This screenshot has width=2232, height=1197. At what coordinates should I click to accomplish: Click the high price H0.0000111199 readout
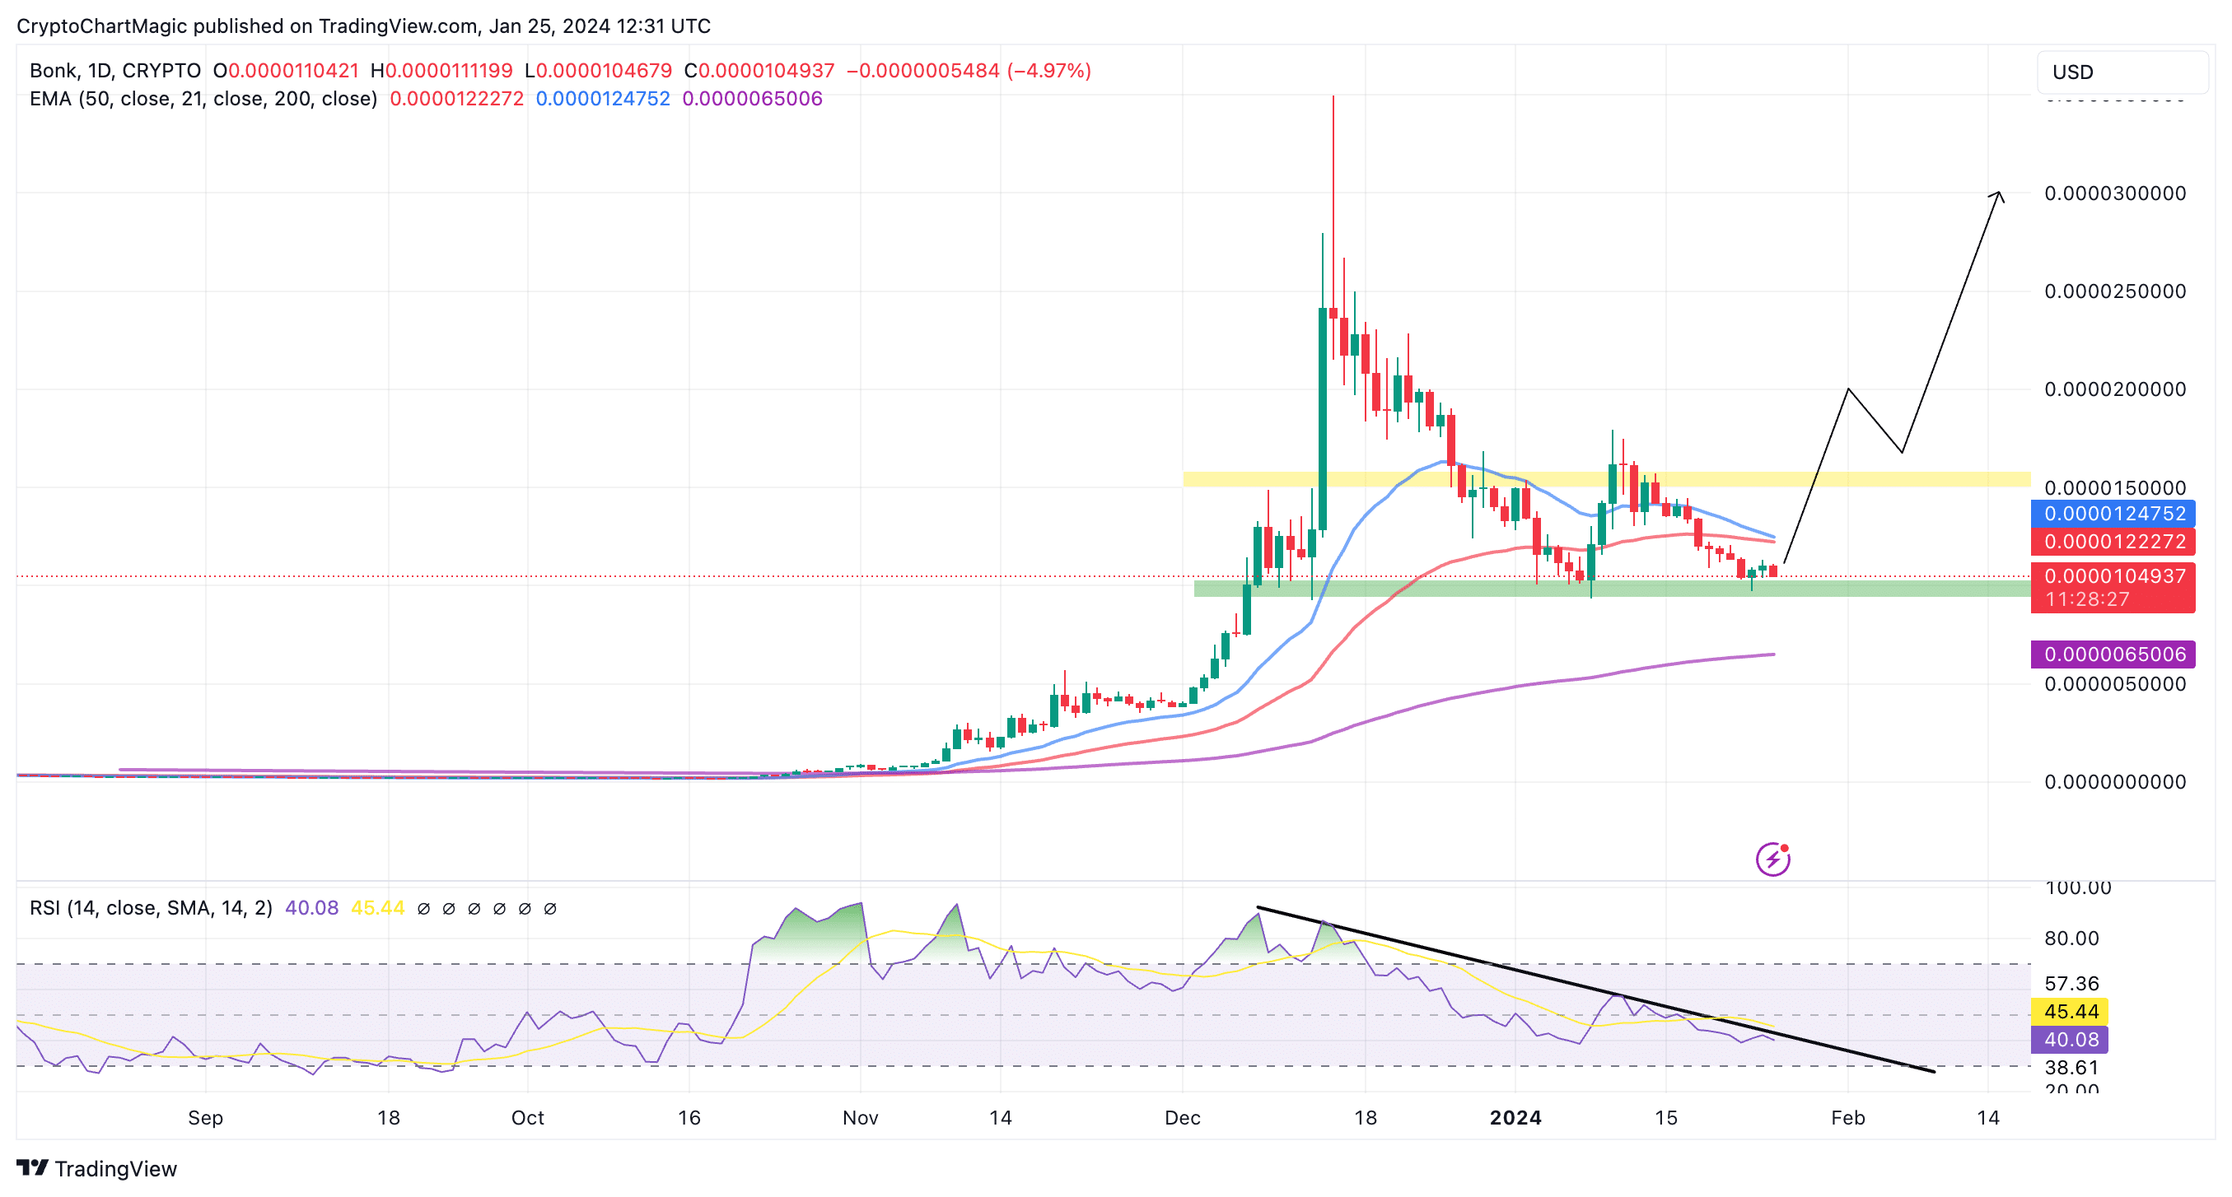(x=442, y=71)
